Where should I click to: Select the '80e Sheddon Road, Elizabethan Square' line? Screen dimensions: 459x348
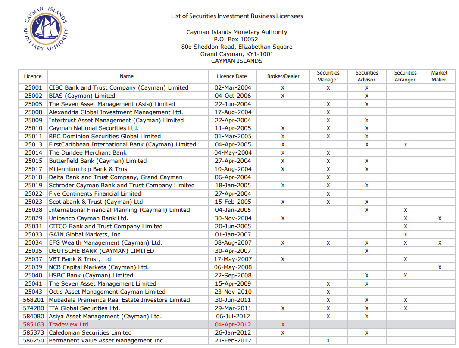pyautogui.click(x=237, y=47)
